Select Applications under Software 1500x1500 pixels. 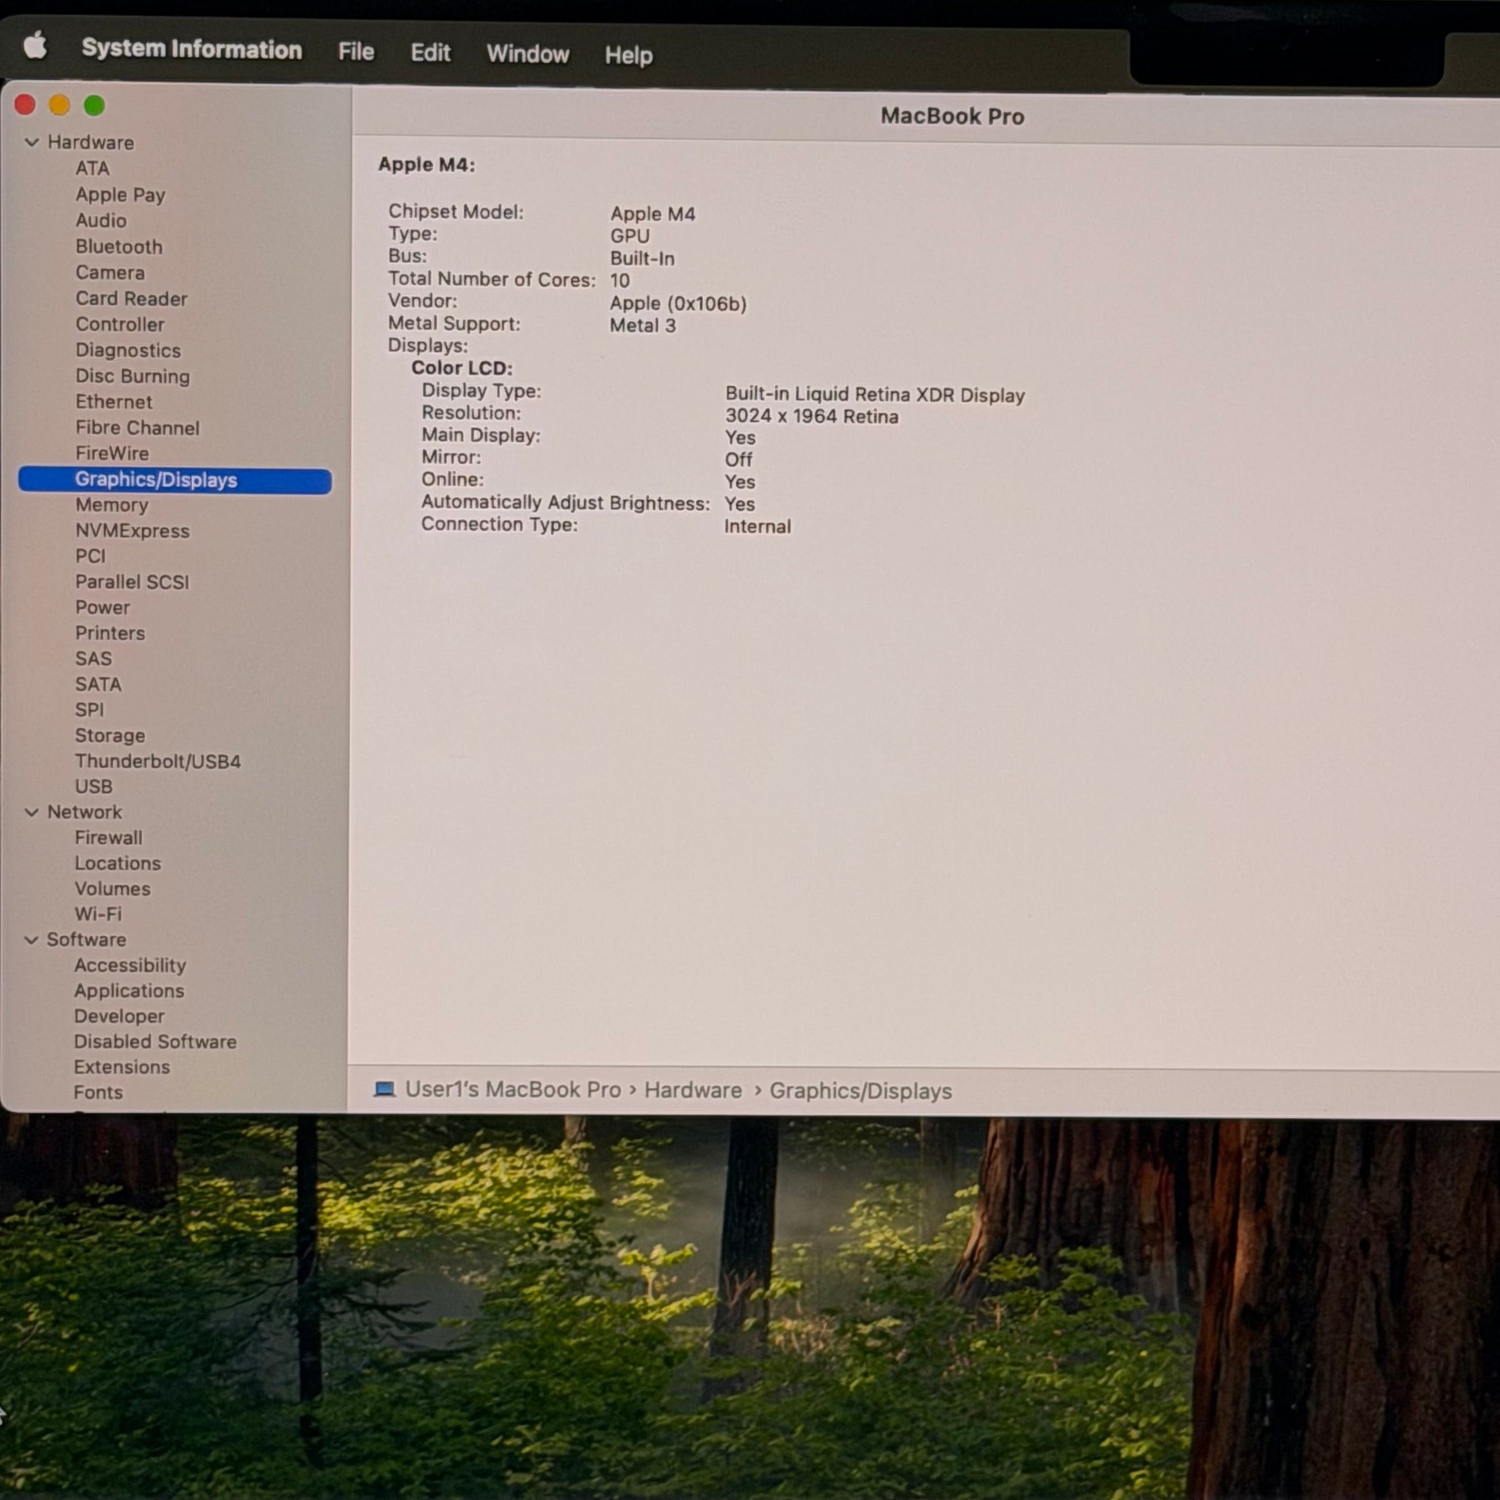[129, 991]
